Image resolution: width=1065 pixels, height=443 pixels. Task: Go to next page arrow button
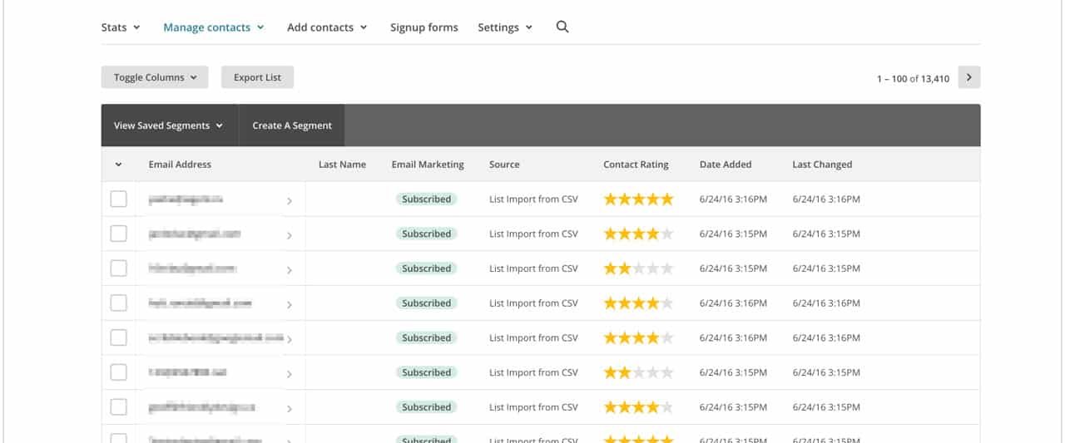click(969, 78)
